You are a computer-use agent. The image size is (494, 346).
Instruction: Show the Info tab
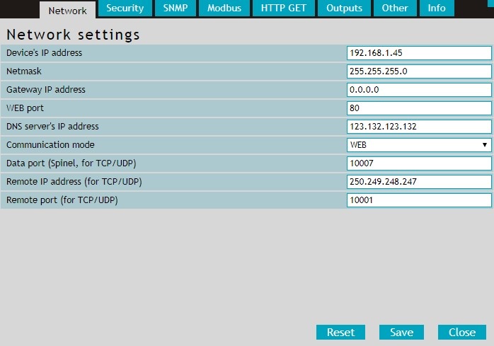(x=437, y=8)
